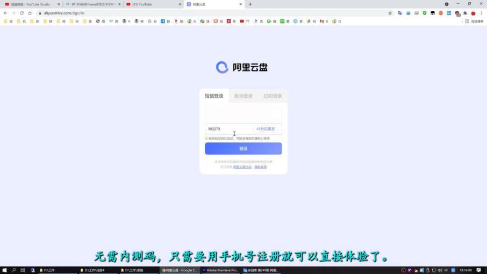Screen dimensions: 487x274
Task: Go to the browser home page
Action: [x=30, y=13]
